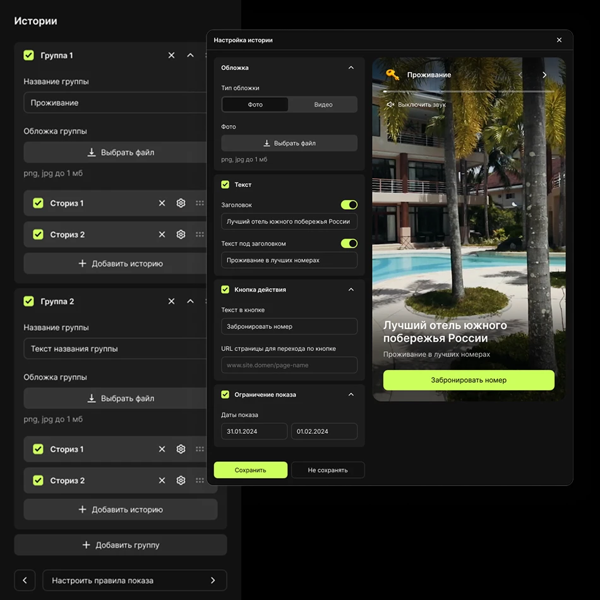The image size is (600, 600).
Task: Collapse the Ограничение показа section
Action: [x=351, y=395]
